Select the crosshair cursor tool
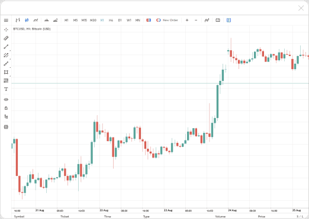This screenshot has width=309, height=219. [6, 30]
